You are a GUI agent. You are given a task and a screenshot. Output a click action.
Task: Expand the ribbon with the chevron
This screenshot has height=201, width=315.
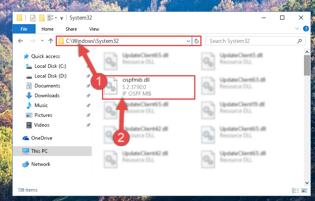click(297, 29)
